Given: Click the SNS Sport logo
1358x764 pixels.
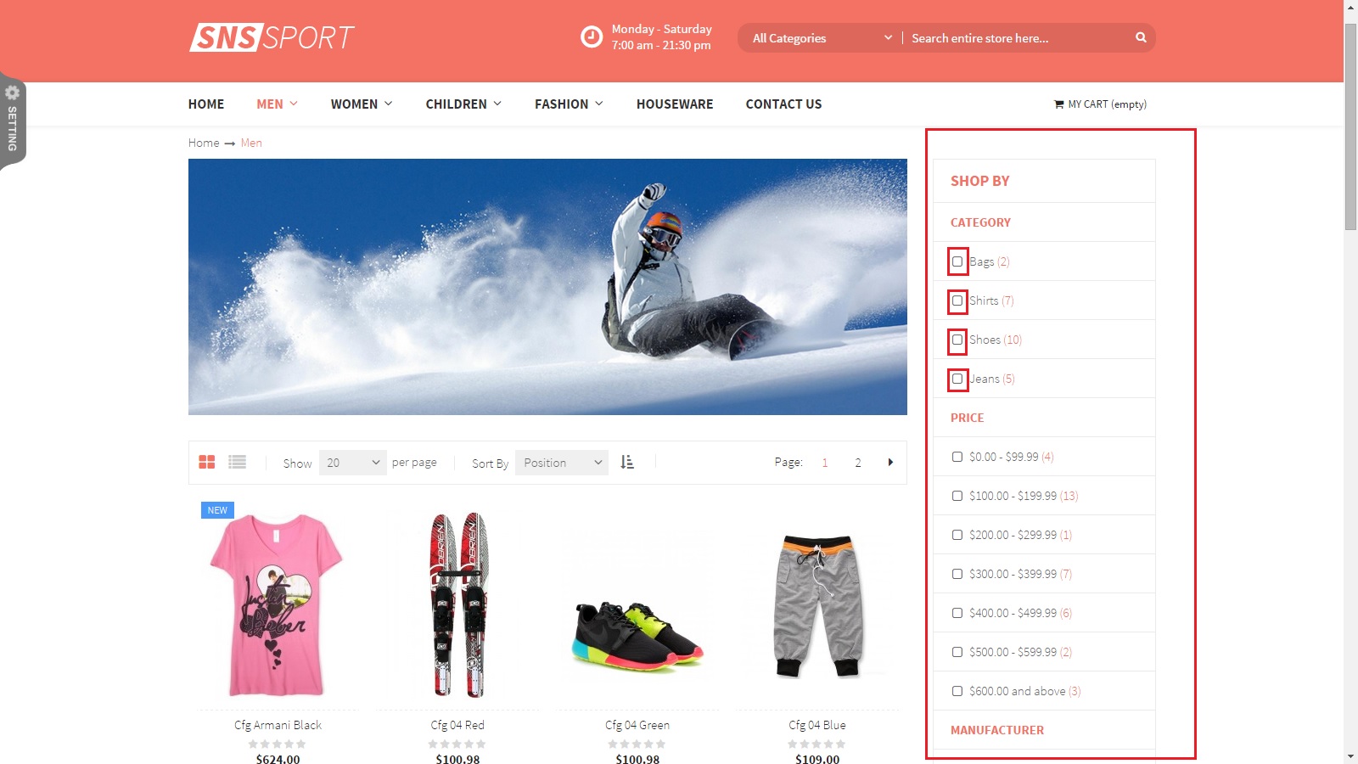Looking at the screenshot, I should point(271,37).
